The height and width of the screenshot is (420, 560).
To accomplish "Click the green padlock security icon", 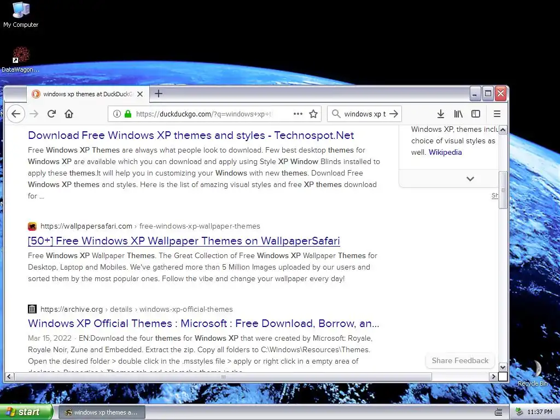I will 128,114.
